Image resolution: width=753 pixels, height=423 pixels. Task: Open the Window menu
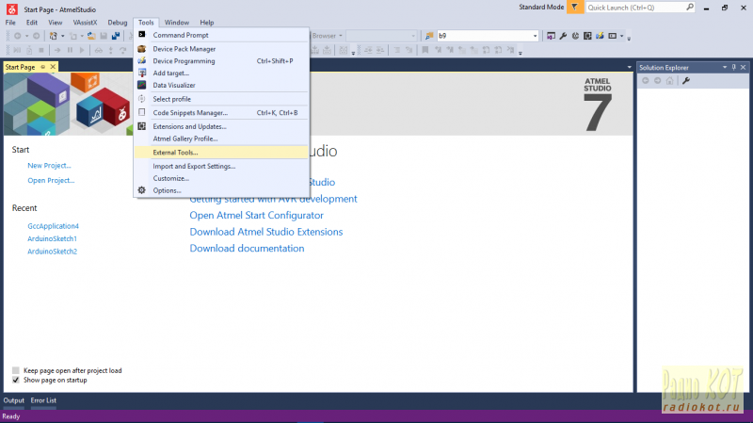(x=176, y=22)
